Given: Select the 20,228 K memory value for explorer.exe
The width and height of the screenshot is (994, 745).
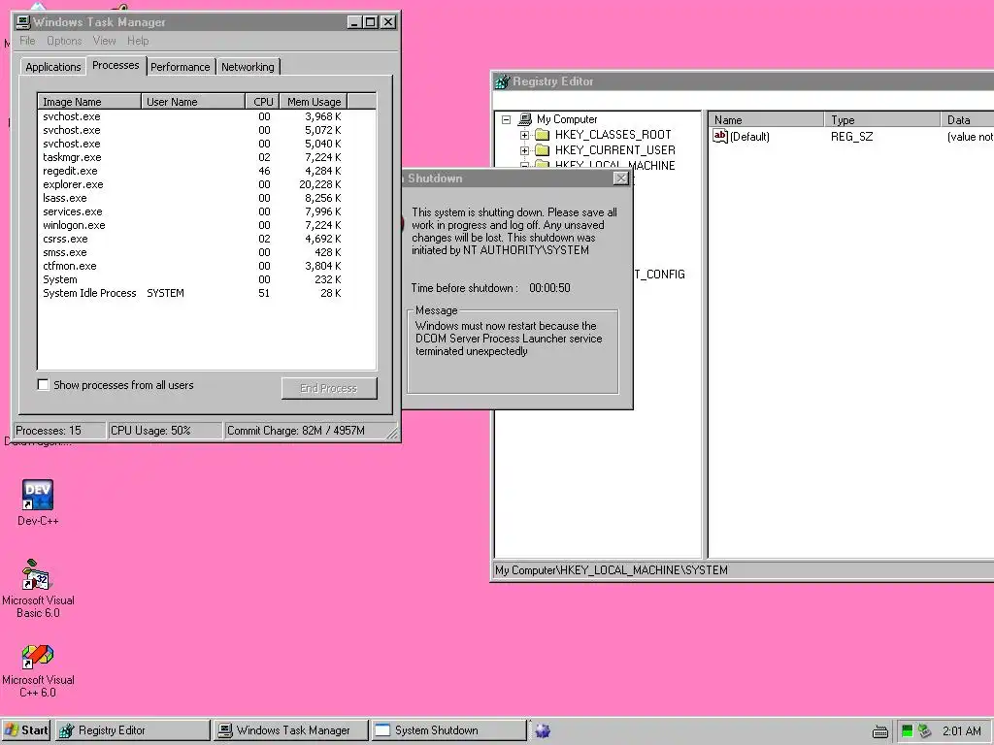Looking at the screenshot, I should point(320,184).
